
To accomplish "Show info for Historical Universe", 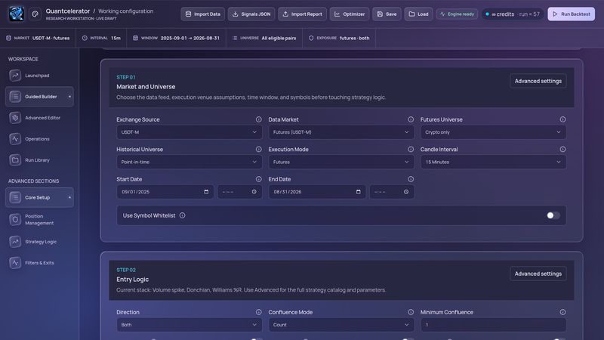I will tap(258, 149).
